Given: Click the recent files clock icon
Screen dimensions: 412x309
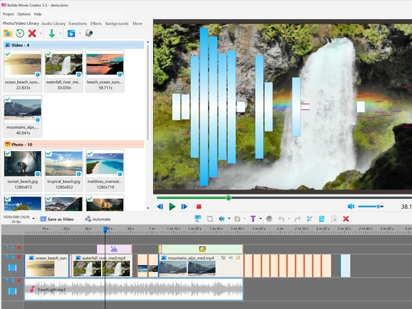Looking at the screenshot, I should tap(20, 34).
